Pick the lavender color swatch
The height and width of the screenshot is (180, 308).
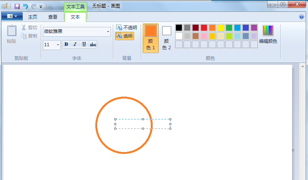click(x=254, y=36)
